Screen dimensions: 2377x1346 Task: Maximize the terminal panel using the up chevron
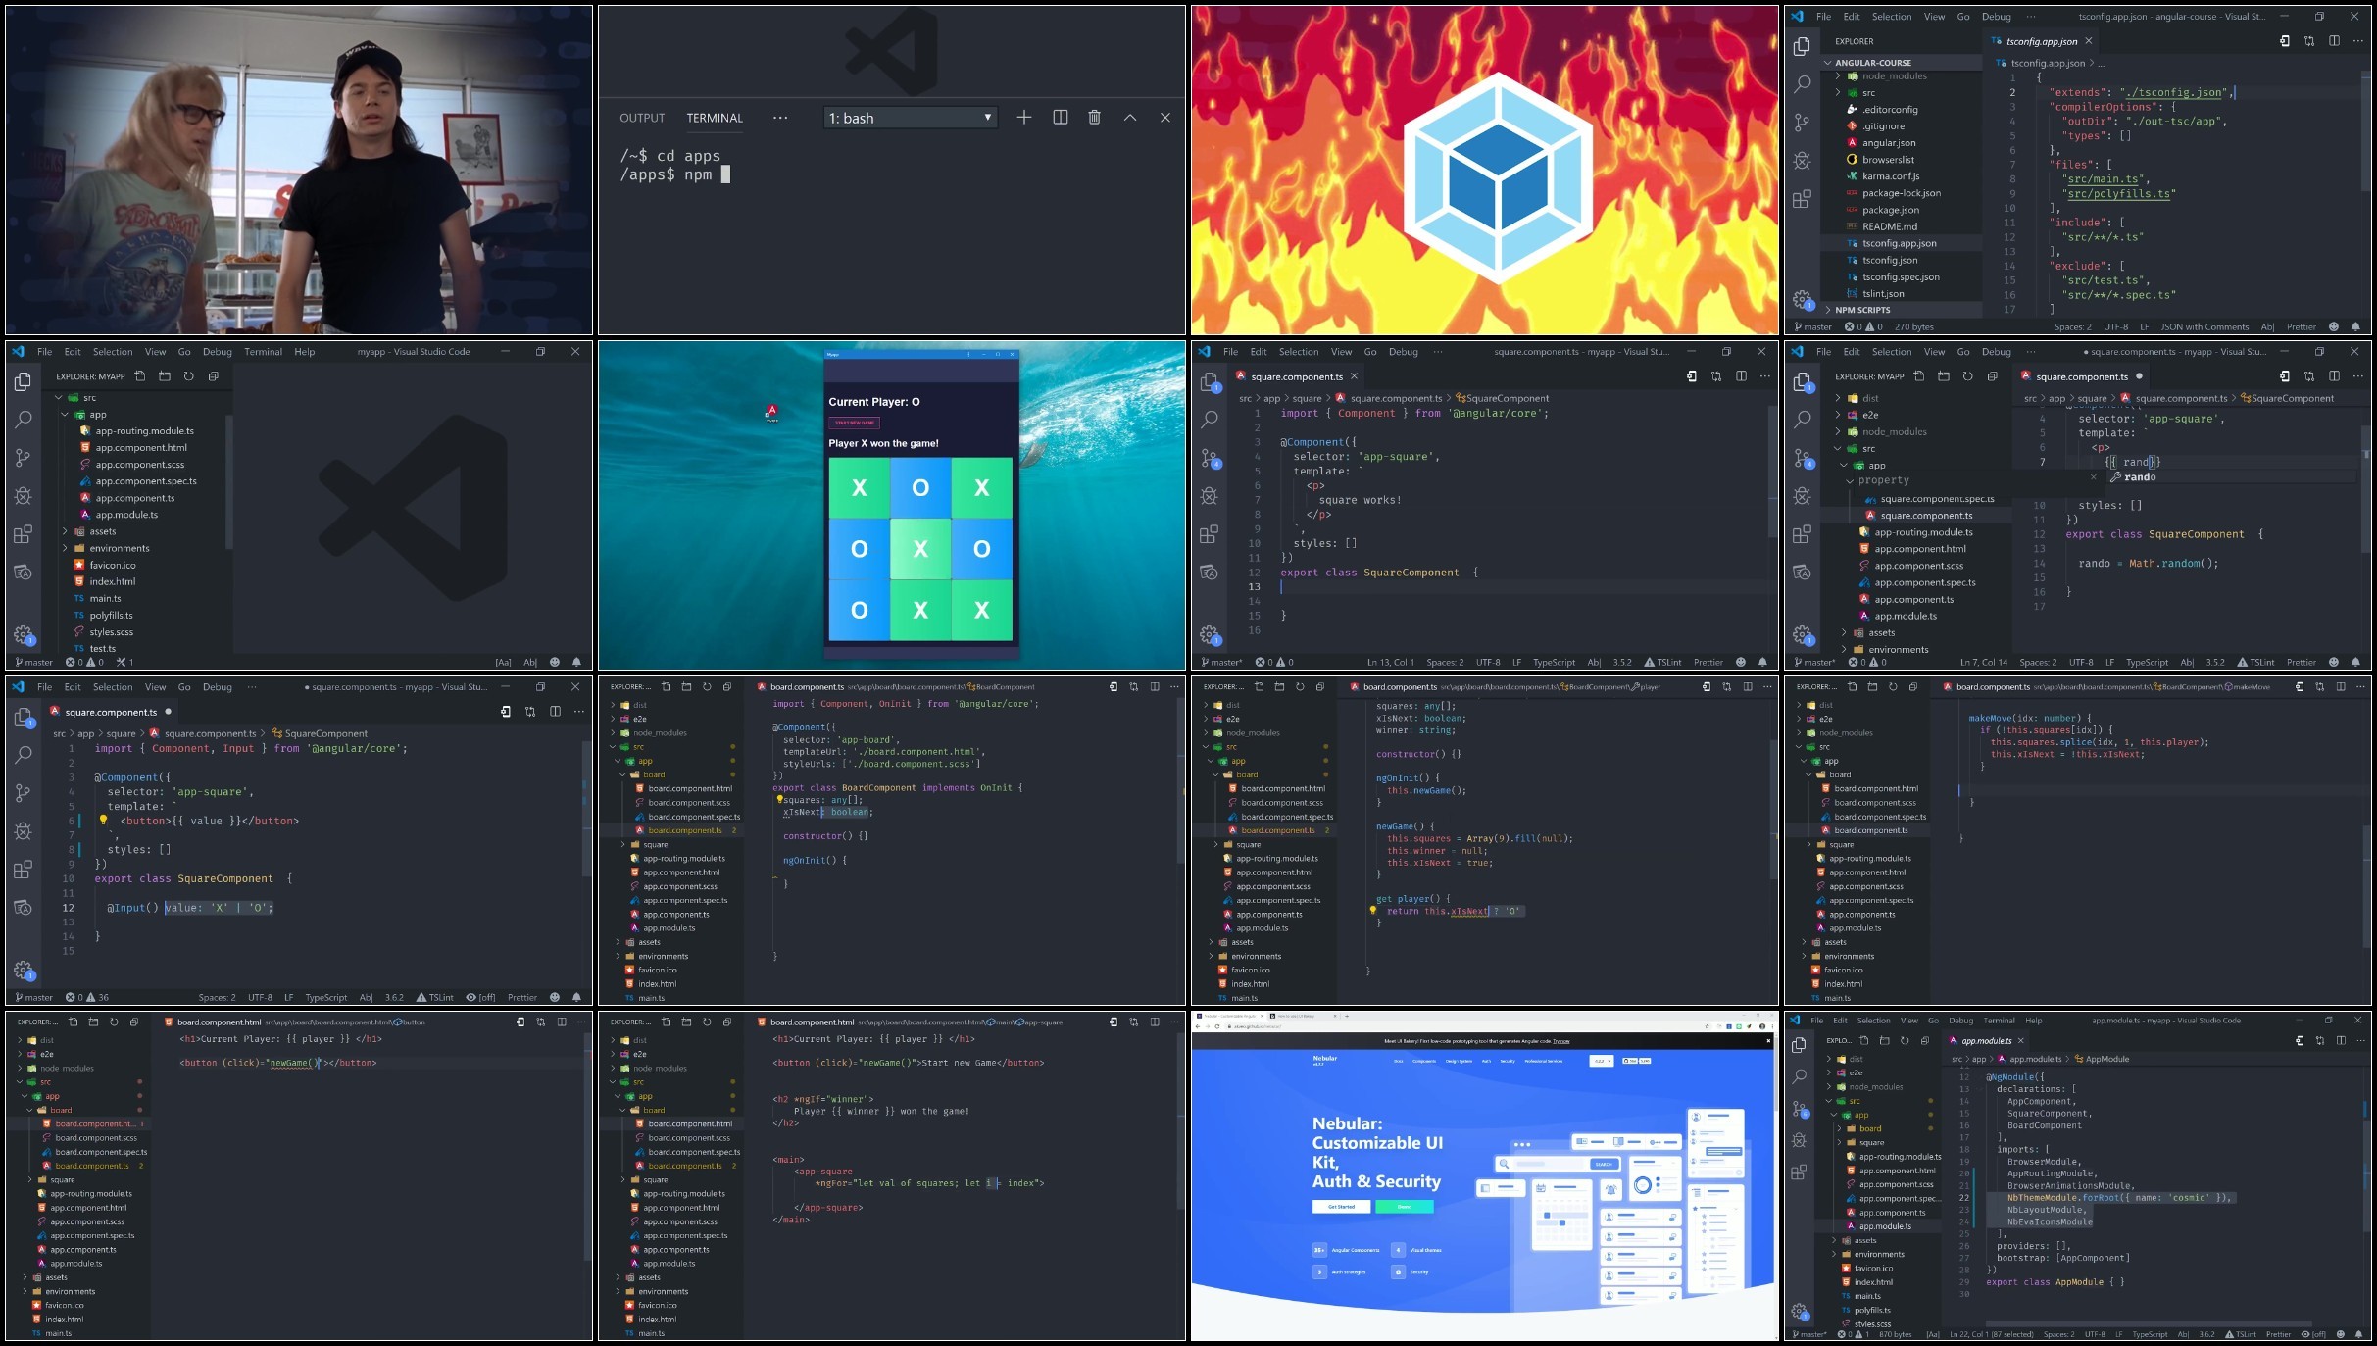tap(1130, 118)
